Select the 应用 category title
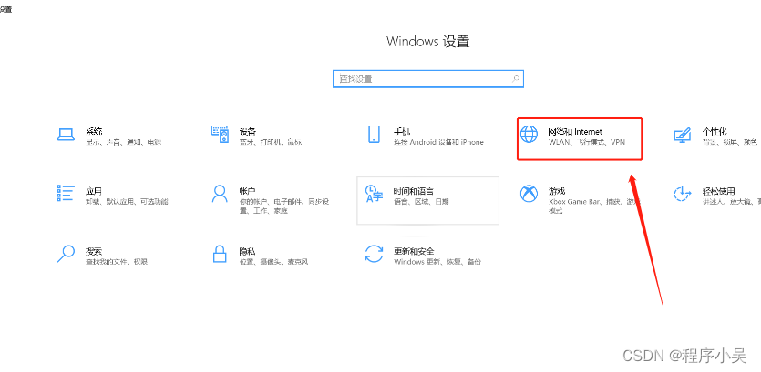 pos(94,191)
